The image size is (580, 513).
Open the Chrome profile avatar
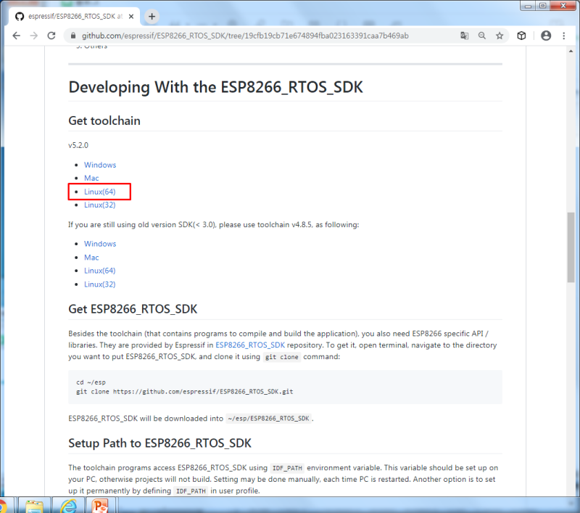(546, 36)
